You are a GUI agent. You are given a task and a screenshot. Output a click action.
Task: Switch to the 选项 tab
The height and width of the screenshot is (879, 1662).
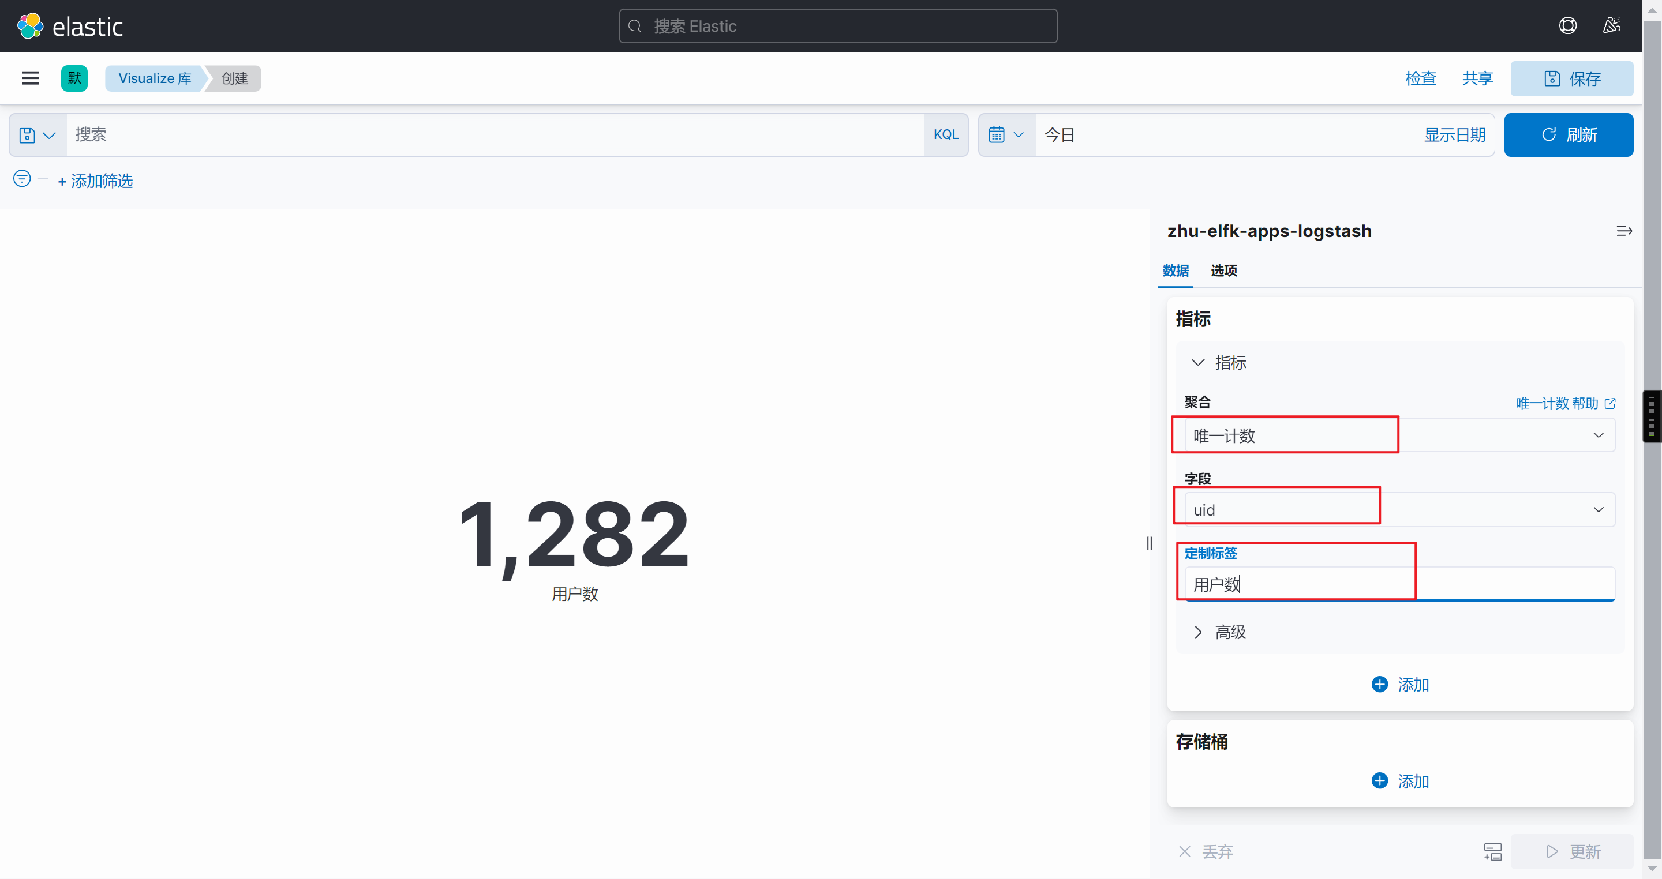click(x=1224, y=271)
